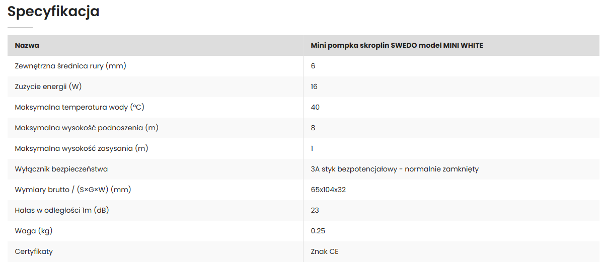
Task: Click the Zużycie energii (W) label
Action: pyautogui.click(x=48, y=86)
